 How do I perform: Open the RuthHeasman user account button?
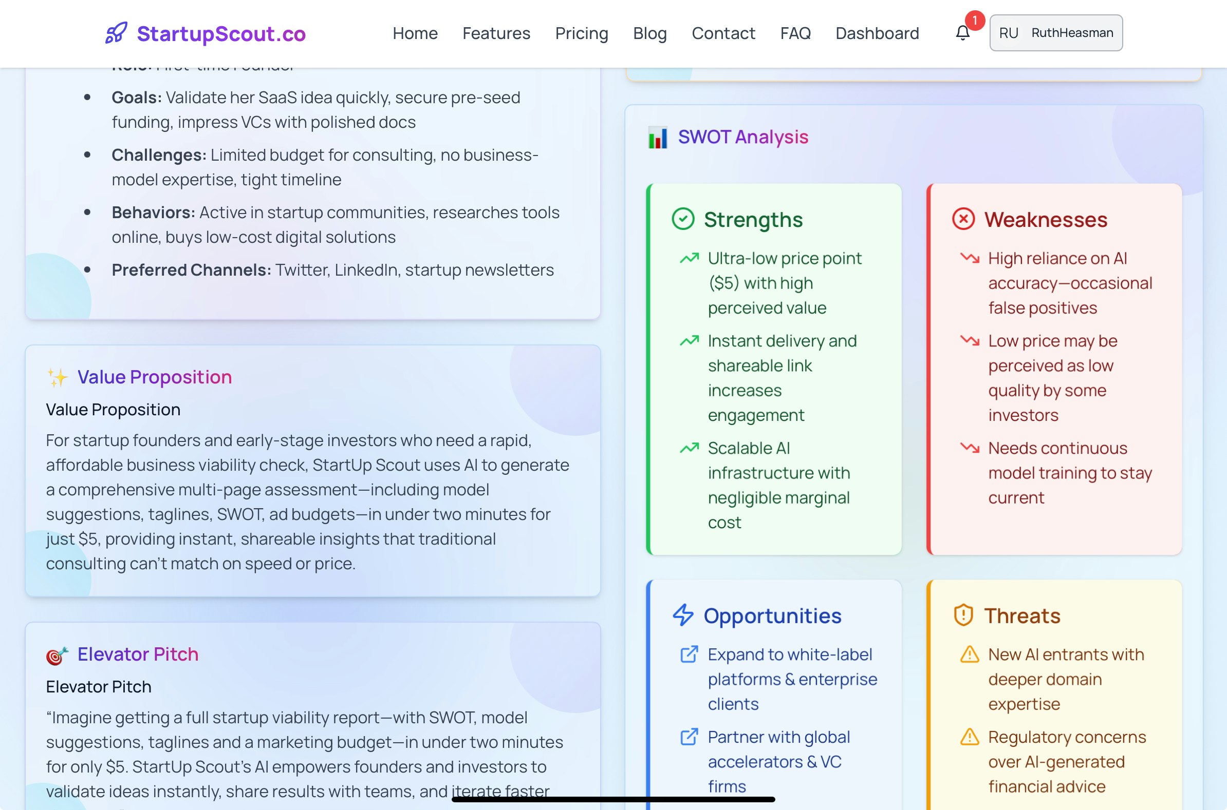pyautogui.click(x=1056, y=33)
